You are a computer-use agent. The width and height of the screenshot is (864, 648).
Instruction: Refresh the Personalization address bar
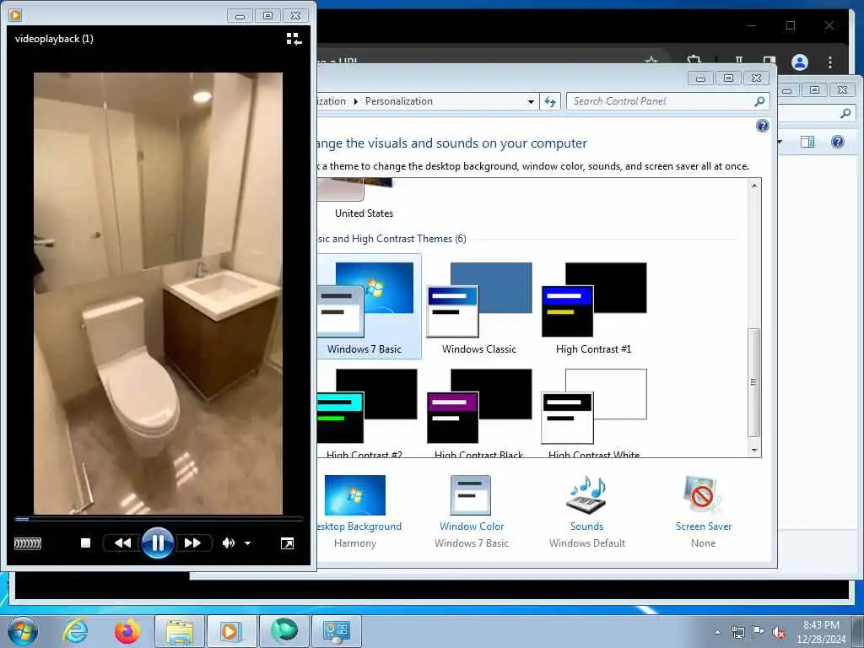550,101
